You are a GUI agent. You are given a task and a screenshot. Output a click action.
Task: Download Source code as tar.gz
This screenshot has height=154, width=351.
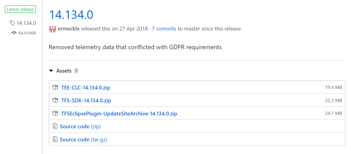click(x=83, y=139)
